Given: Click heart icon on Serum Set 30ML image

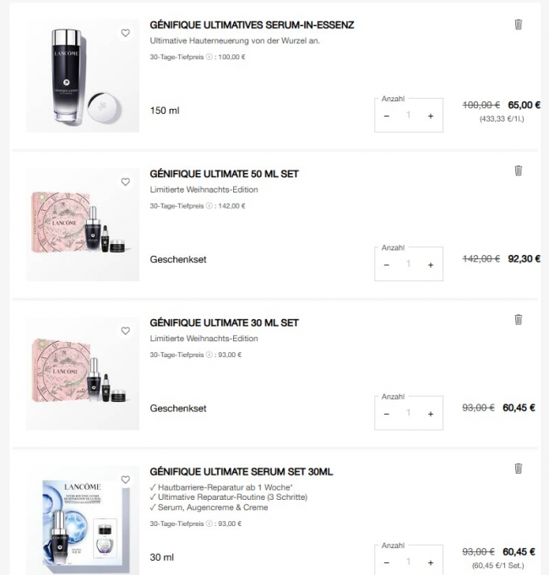Looking at the screenshot, I should (x=125, y=480).
